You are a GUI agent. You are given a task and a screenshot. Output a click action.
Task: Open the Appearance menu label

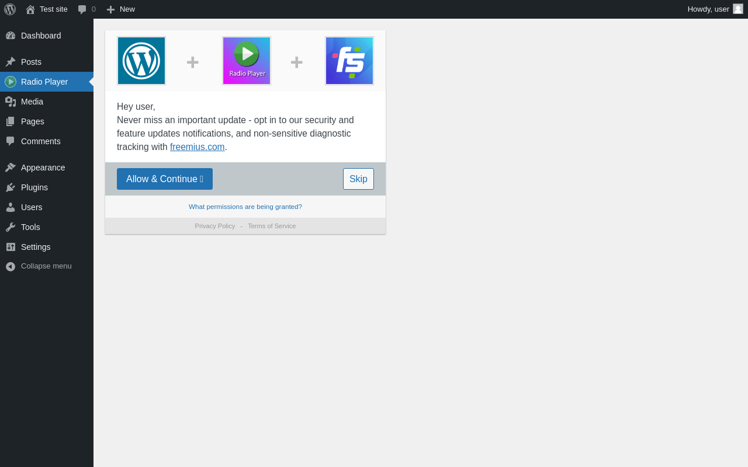click(43, 168)
